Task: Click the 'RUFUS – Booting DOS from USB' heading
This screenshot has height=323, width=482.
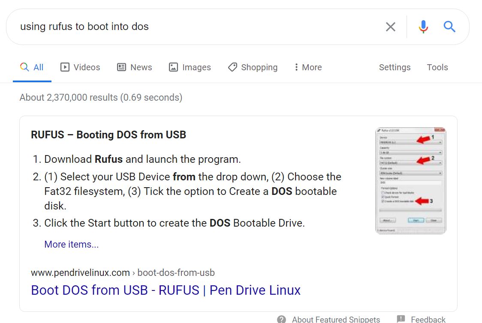Action: pos(108,135)
